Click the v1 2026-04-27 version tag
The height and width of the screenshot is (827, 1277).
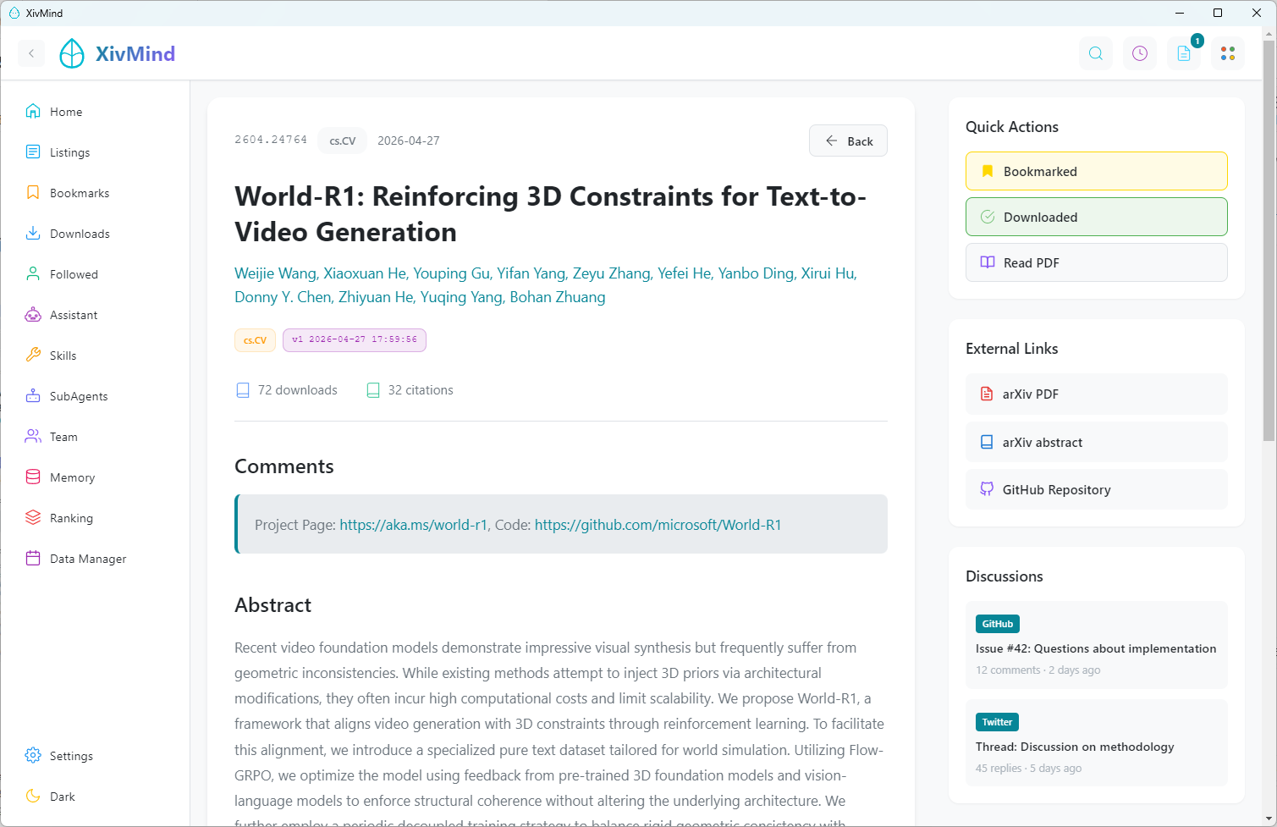pos(355,339)
